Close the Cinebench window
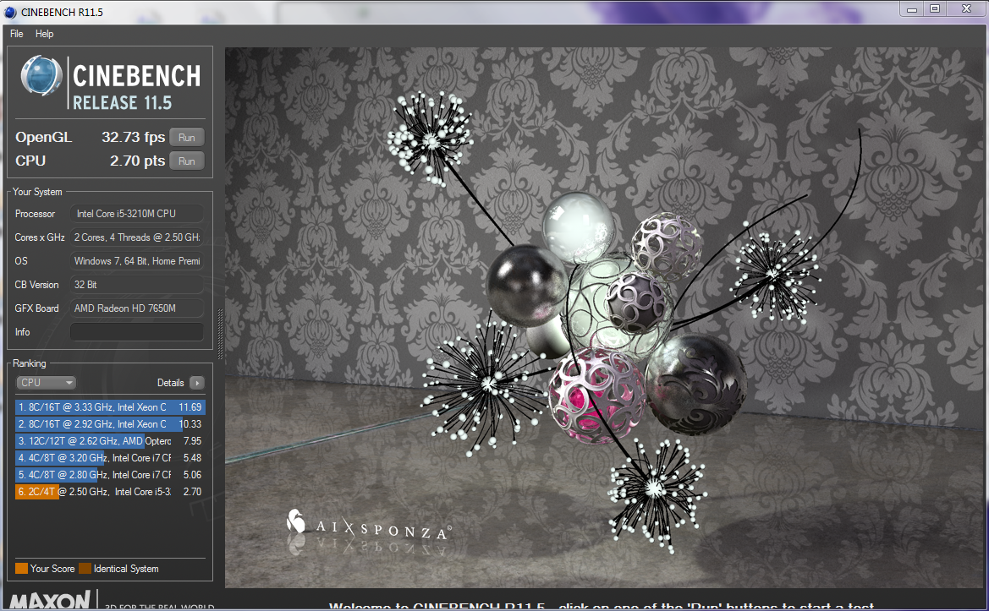The image size is (989, 611). pyautogui.click(x=965, y=8)
